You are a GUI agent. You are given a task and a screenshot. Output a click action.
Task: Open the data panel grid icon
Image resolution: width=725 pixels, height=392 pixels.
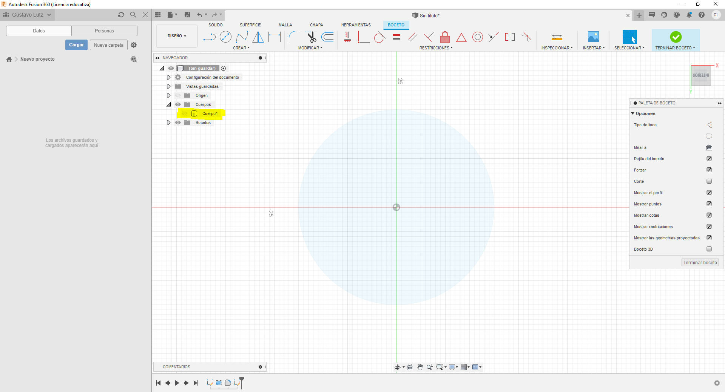pos(158,15)
